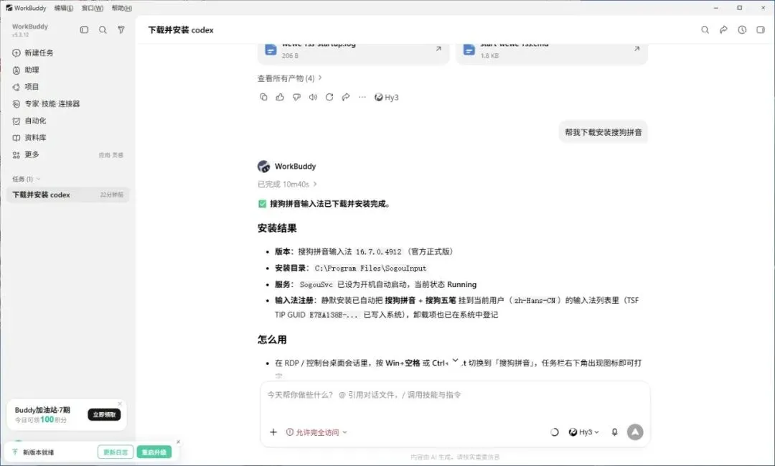Close the Buddy加油站 promo card

[x=120, y=404]
